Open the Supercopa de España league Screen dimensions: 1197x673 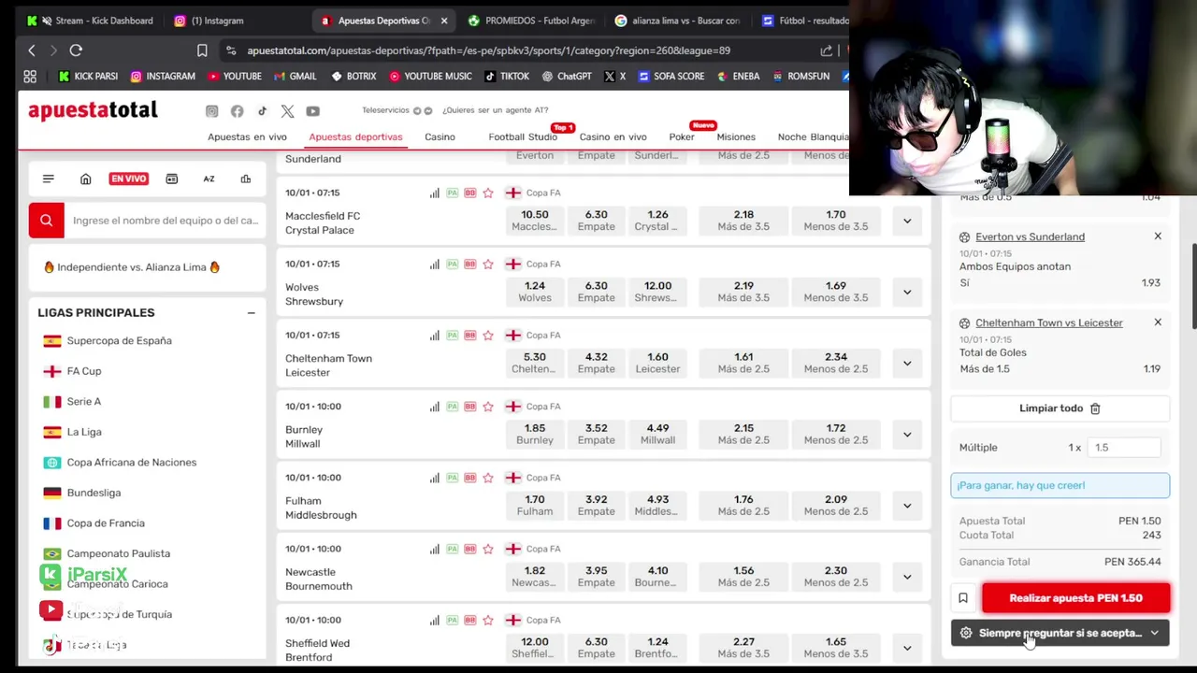click(120, 341)
